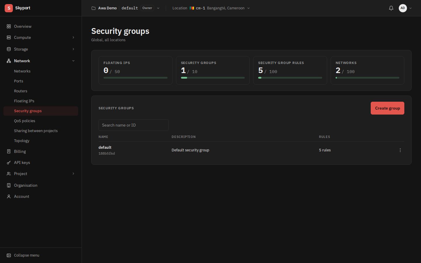Open the project switcher dropdown arrow

coord(158,8)
